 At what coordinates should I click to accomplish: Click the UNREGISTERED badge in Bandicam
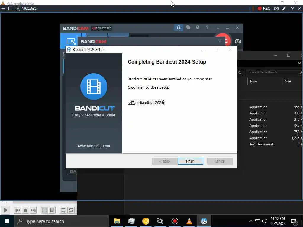(102, 28)
